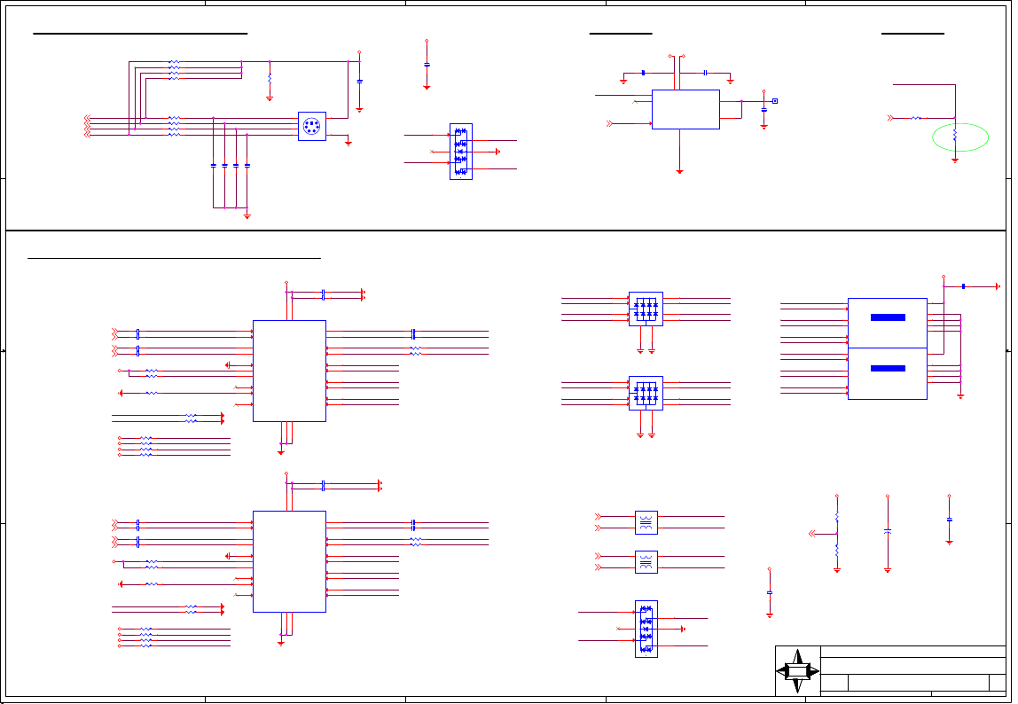
Task: Select the upper large blank IC rectangle
Action: (290, 371)
